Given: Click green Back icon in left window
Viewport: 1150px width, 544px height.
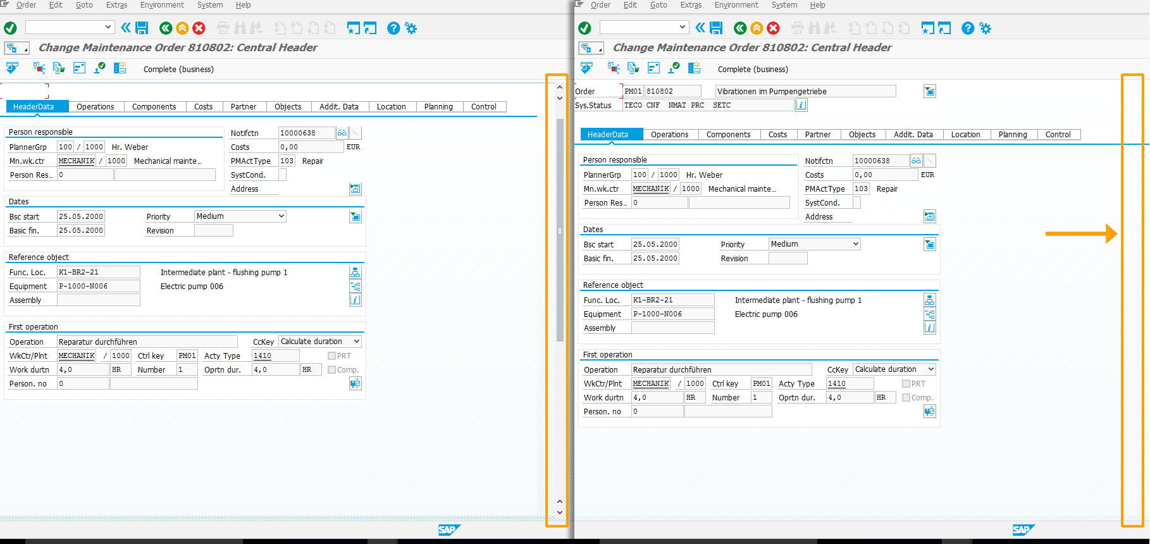Looking at the screenshot, I should click(x=166, y=28).
